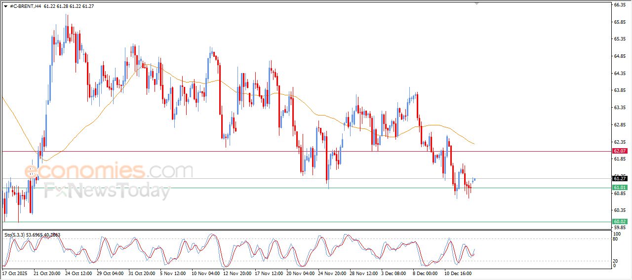This screenshot has height=280, width=632.
Task: Click the 59.85 price scale label
Action: 619,228
